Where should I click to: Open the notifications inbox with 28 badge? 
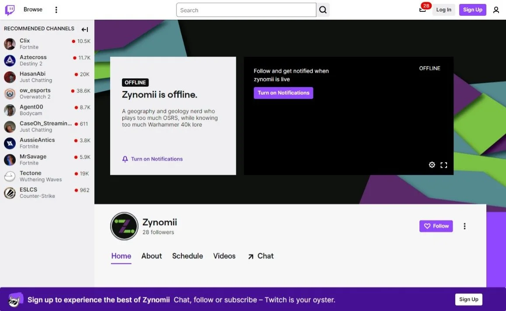(x=423, y=9)
